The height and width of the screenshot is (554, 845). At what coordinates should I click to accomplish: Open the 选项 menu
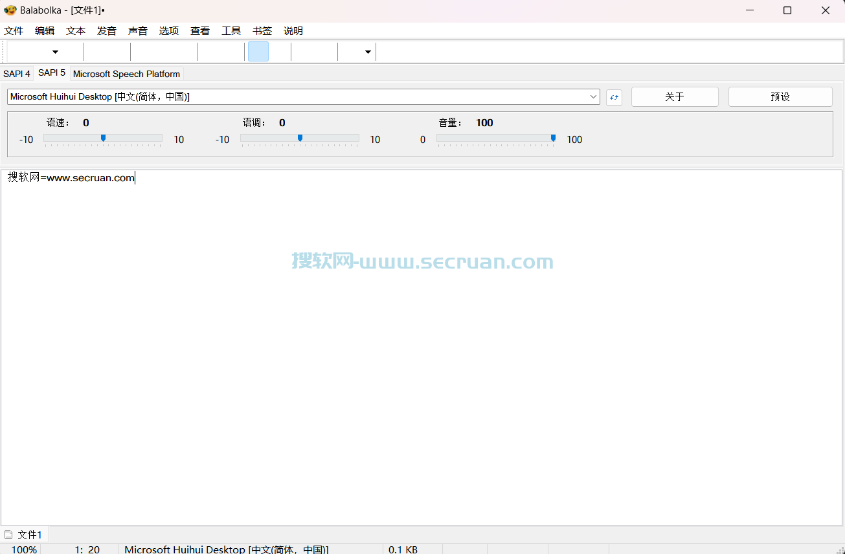coord(169,30)
